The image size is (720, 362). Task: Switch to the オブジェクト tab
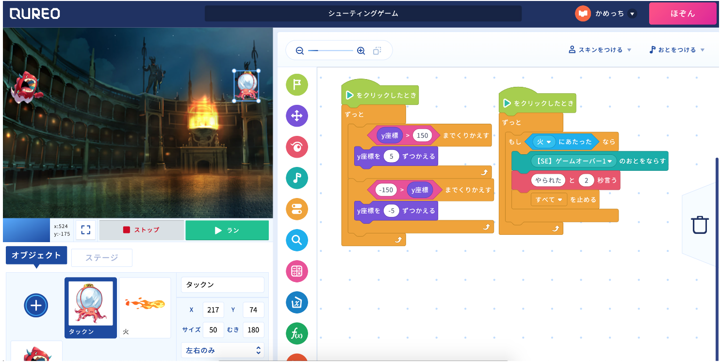tap(36, 256)
